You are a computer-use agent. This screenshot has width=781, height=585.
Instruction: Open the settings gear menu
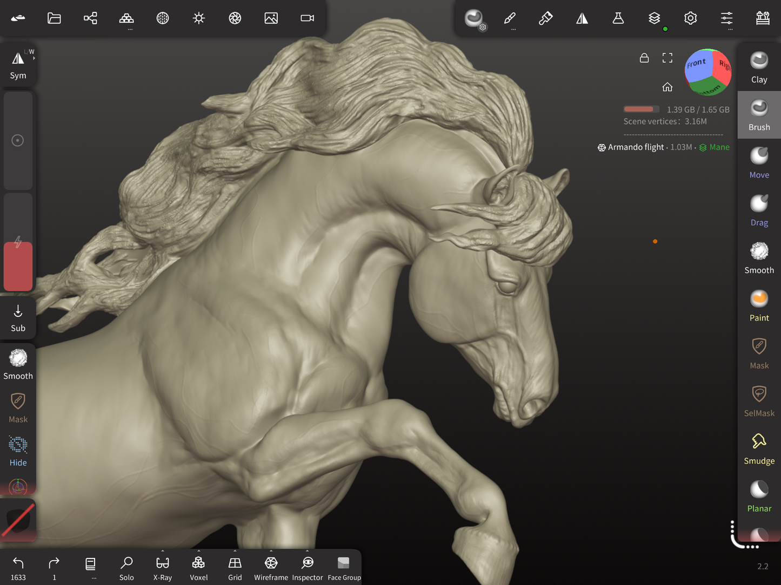tap(690, 18)
